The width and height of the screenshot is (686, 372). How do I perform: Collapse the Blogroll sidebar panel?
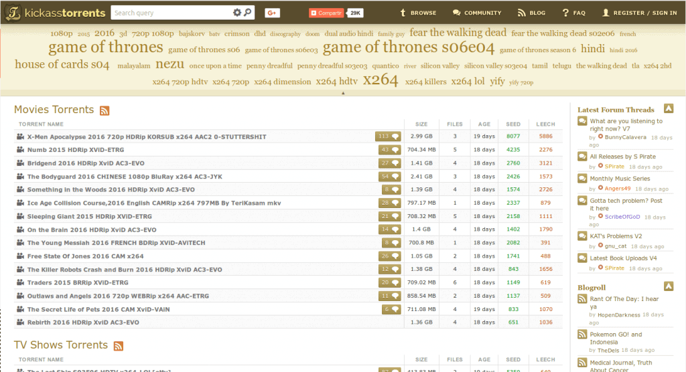coord(668,287)
